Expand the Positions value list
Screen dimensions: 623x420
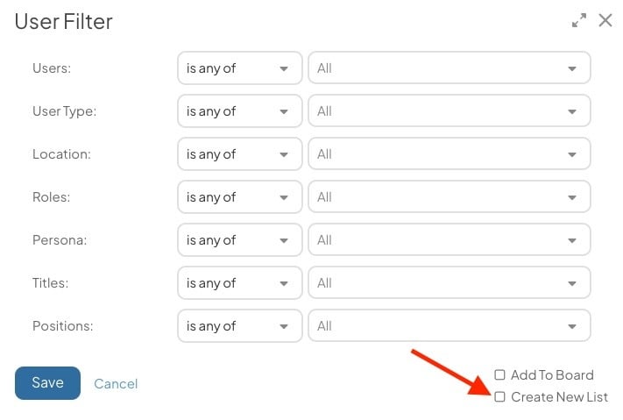[449, 326]
